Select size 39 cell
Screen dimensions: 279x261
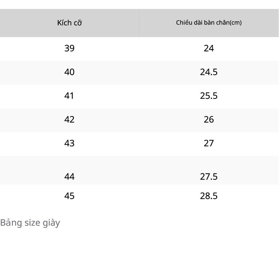tap(69, 48)
